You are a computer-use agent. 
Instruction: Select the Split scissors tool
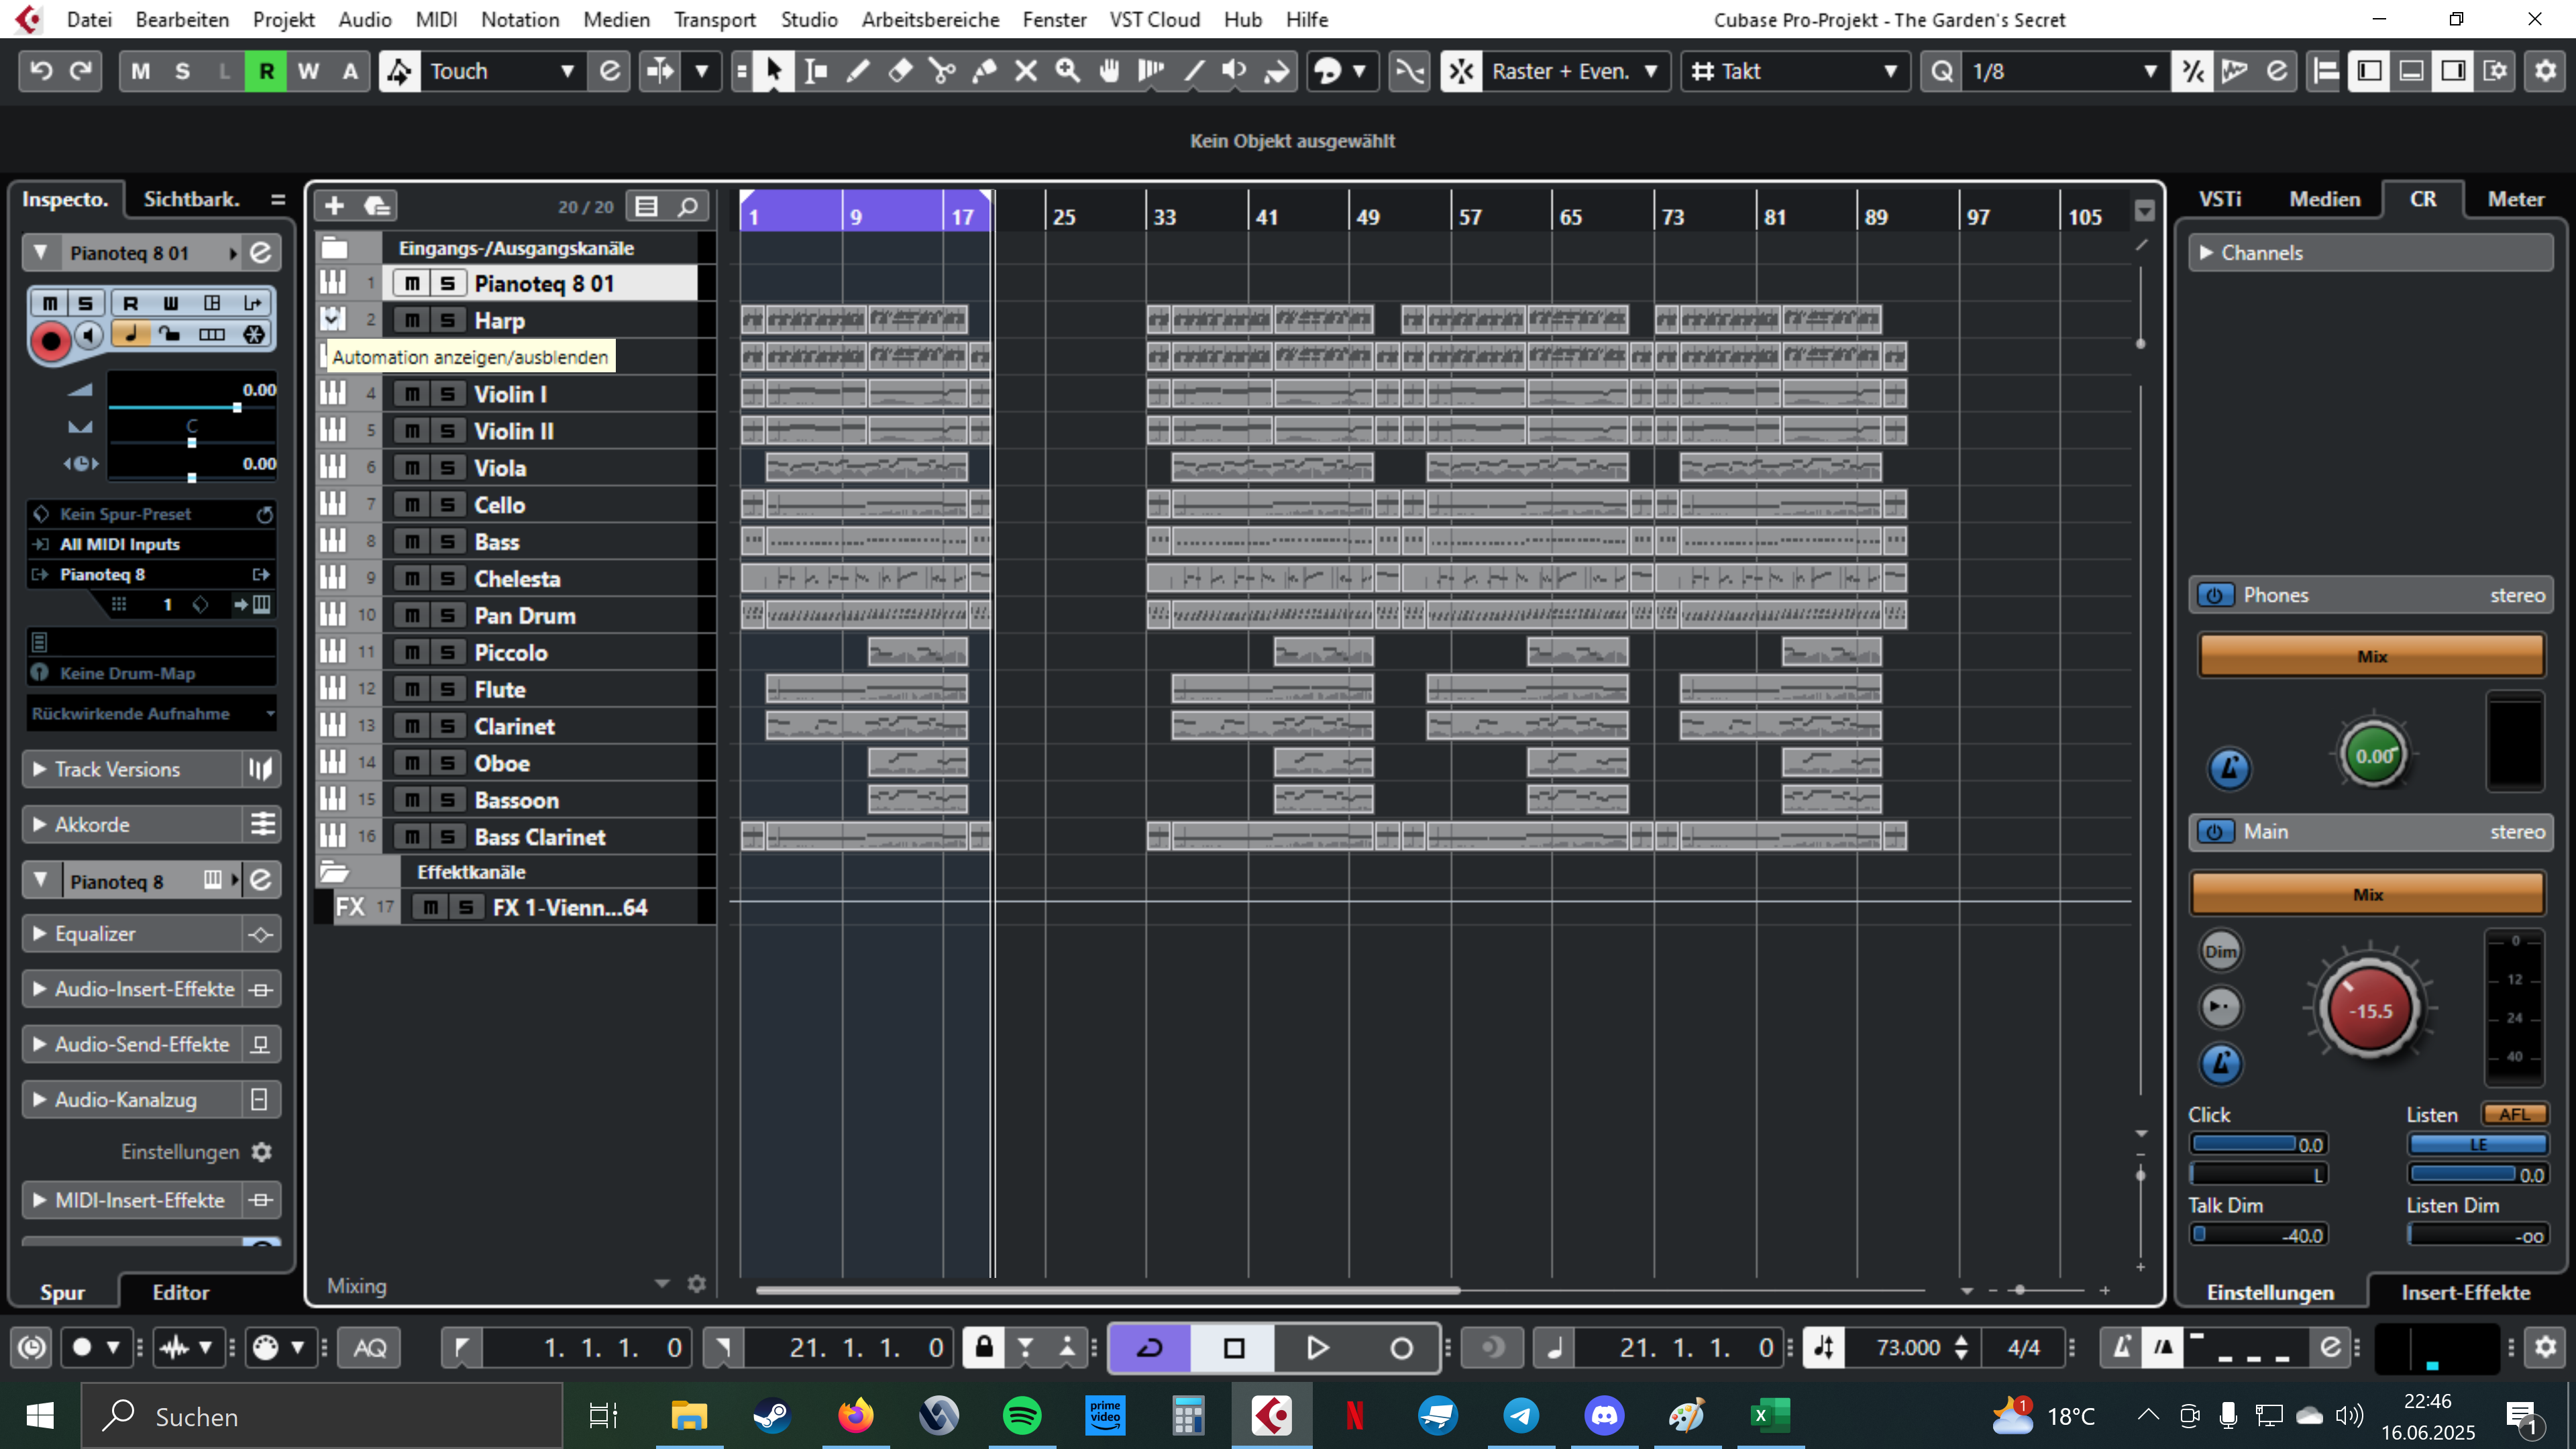(942, 71)
